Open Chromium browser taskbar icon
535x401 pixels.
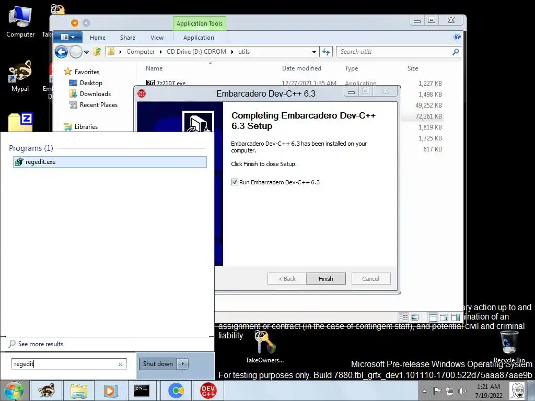click(176, 391)
